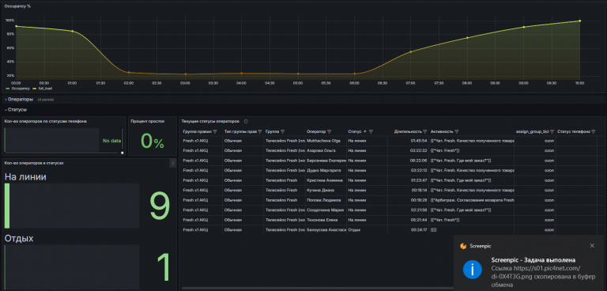Click the table horizontal scrollbar
Image resolution: width=607 pixels, height=291 pixels.
pyautogui.click(x=318, y=288)
